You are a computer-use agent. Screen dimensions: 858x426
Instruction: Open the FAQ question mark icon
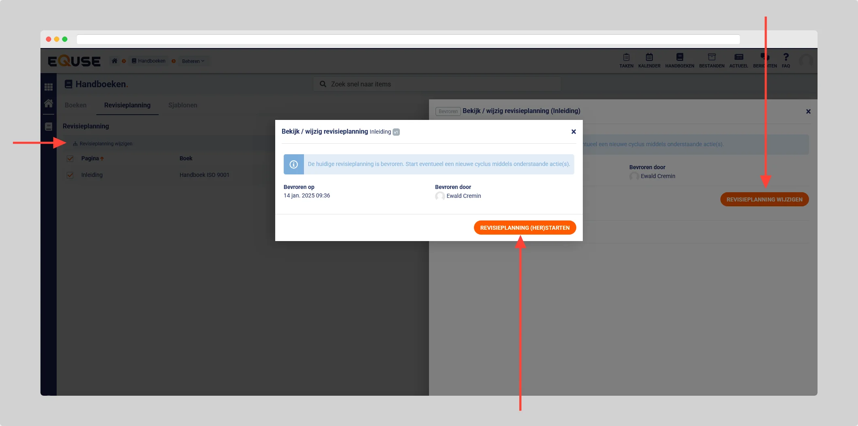click(786, 57)
